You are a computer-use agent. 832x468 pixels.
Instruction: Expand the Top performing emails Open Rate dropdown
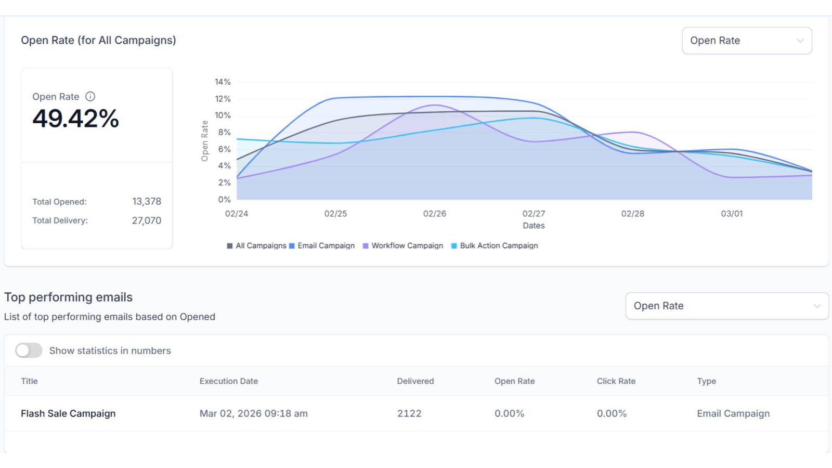click(x=726, y=306)
